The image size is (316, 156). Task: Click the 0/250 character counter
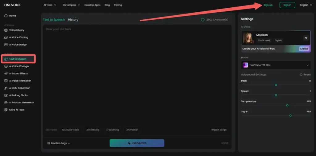point(225,143)
